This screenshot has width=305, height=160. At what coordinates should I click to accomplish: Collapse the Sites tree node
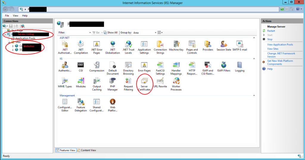click(x=9, y=42)
